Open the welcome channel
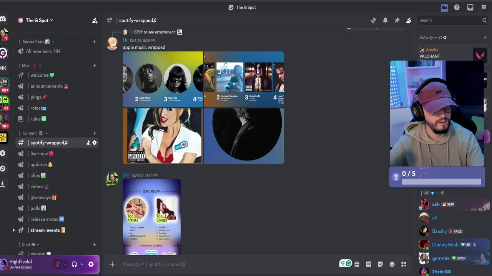The image size is (492, 276). click(x=58, y=75)
